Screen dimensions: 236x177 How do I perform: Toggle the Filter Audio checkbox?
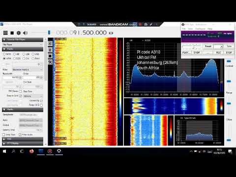point(20,135)
